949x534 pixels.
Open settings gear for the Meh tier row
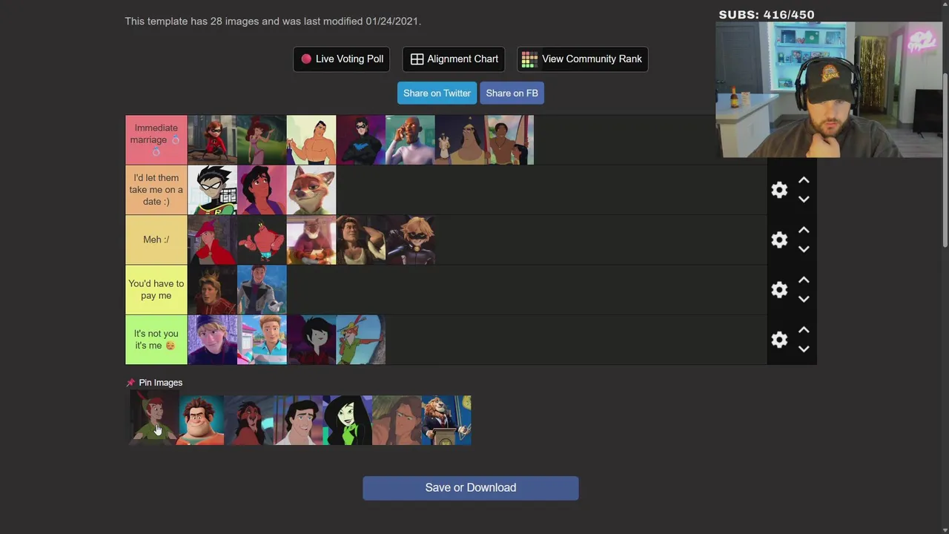(779, 240)
